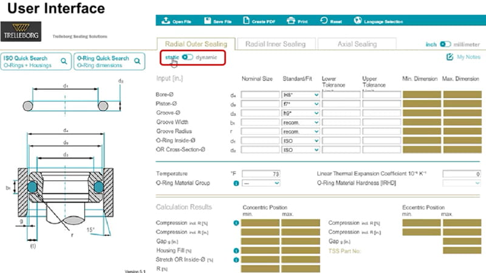Open O-Ring Material Group dropdown
The width and height of the screenshot is (486, 273).
(x=260, y=183)
